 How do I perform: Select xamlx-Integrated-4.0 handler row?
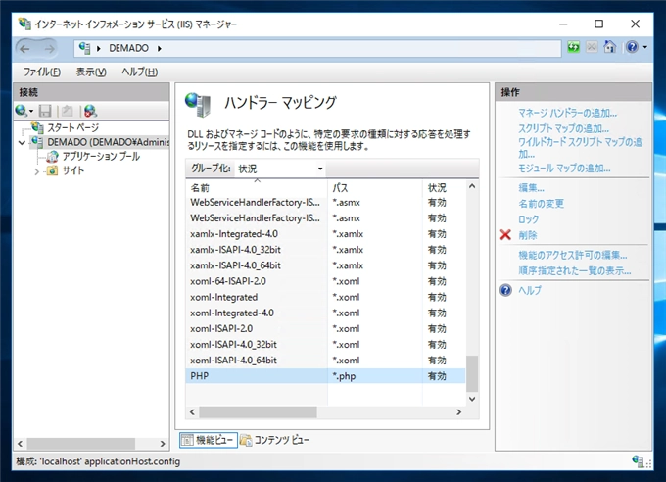325,234
